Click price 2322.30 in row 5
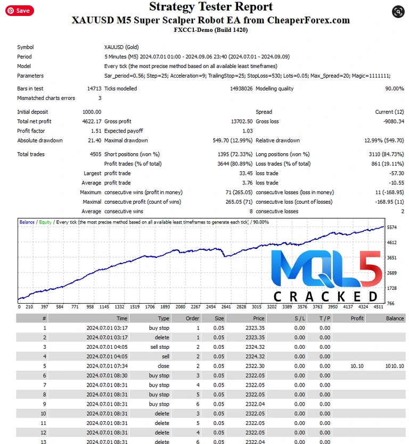 pyautogui.click(x=255, y=366)
